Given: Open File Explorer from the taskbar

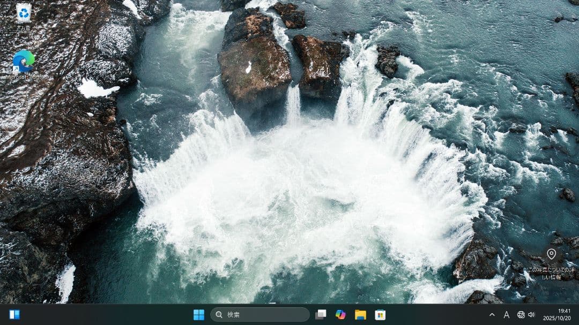Looking at the screenshot, I should (360, 315).
